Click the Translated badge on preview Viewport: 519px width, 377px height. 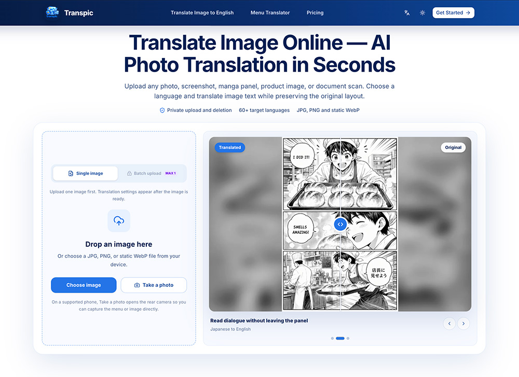tap(230, 147)
